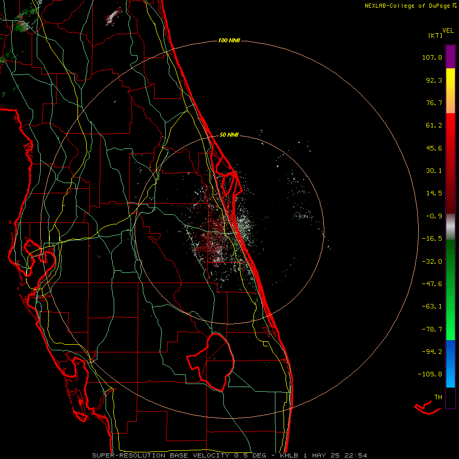Click the purple segment of velocity color bar
The width and height of the screenshot is (459, 459).
pos(450,57)
